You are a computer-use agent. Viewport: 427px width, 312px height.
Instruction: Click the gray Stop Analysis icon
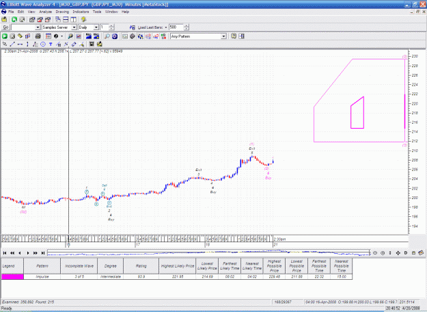[12, 36]
